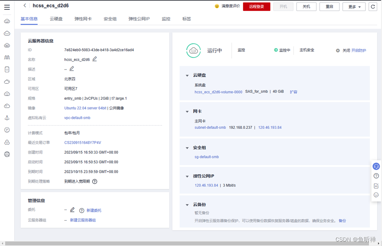Click the left arrow of the bottom scrollbar
The image size is (382, 246).
tap(2, 244)
